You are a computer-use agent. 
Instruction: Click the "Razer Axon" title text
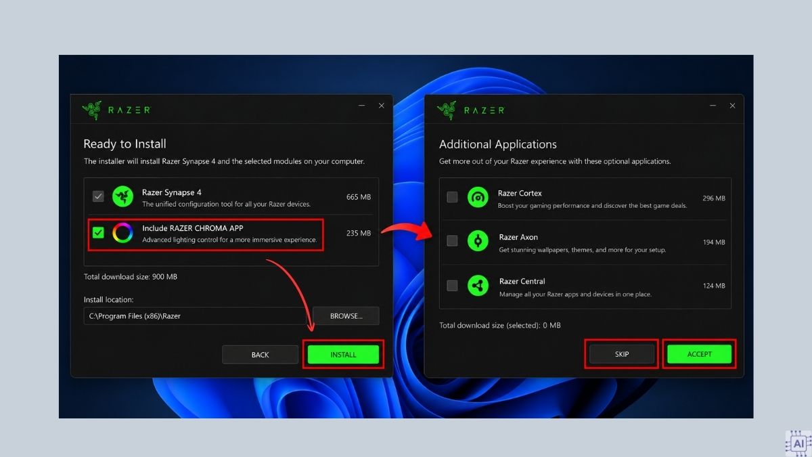(x=518, y=238)
